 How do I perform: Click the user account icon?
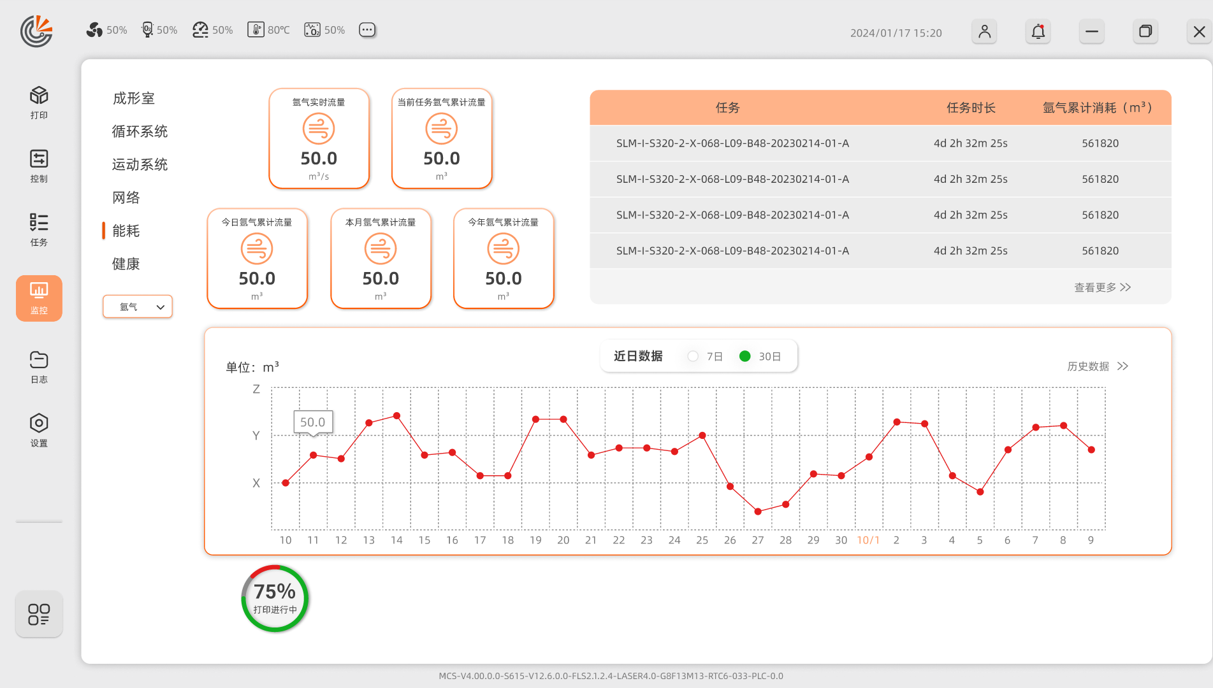984,32
